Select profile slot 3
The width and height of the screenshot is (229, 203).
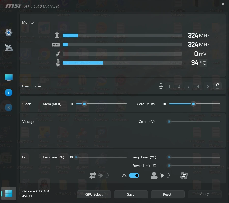(x=188, y=86)
